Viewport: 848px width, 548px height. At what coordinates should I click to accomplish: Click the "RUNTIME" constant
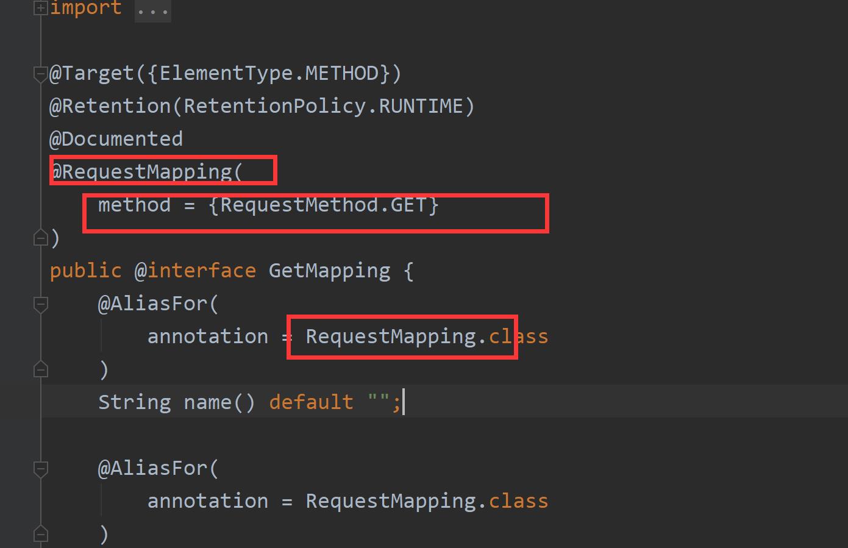(421, 106)
